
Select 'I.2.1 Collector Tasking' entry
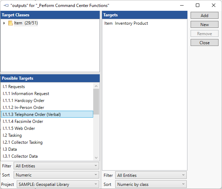pos(23,142)
